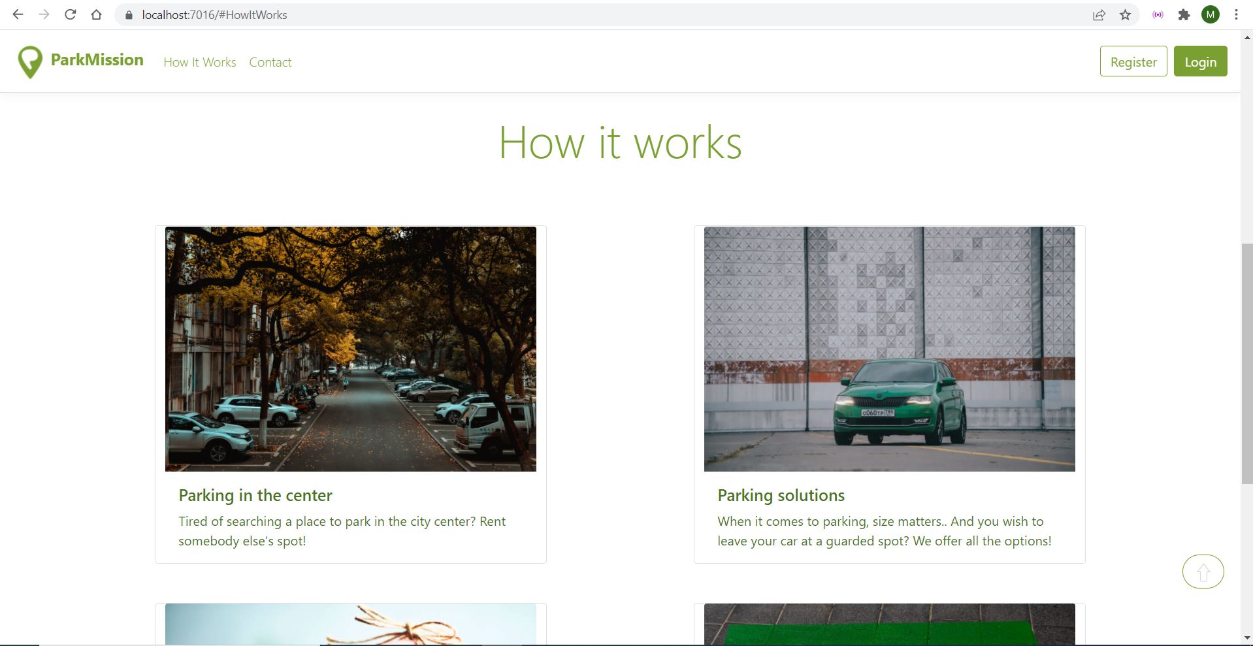1253x646 pixels.
Task: Open the Contact page
Action: click(270, 62)
